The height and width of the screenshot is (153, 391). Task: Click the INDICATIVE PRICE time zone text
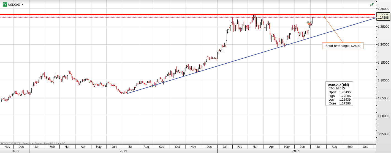(33, 143)
